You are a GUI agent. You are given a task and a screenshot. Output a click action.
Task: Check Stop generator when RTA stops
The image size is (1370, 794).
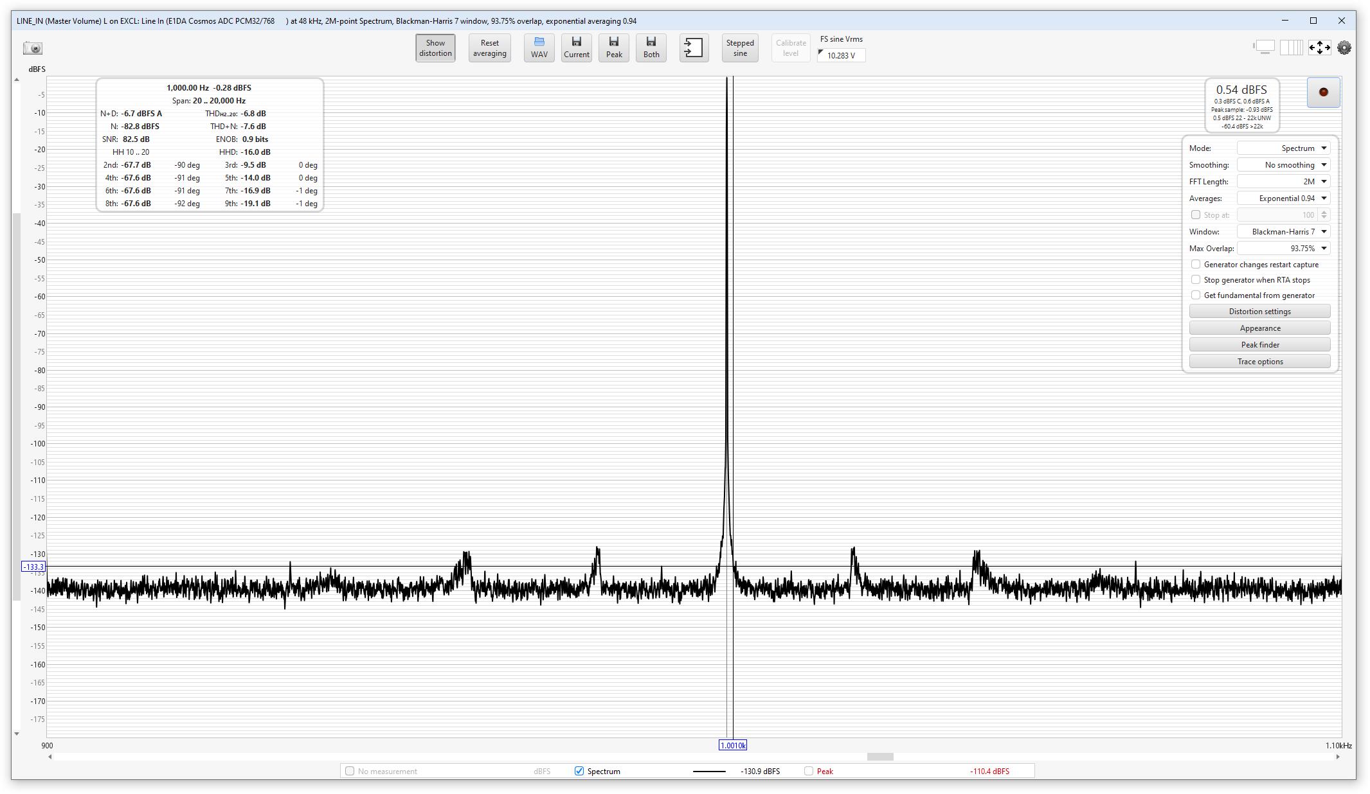[x=1196, y=280]
